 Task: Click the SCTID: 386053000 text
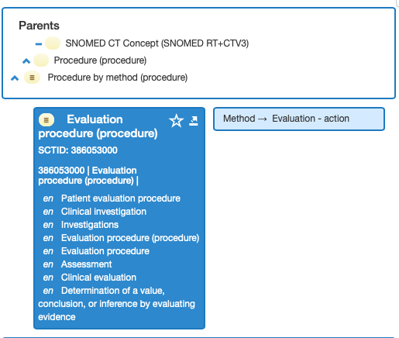pyautogui.click(x=77, y=150)
